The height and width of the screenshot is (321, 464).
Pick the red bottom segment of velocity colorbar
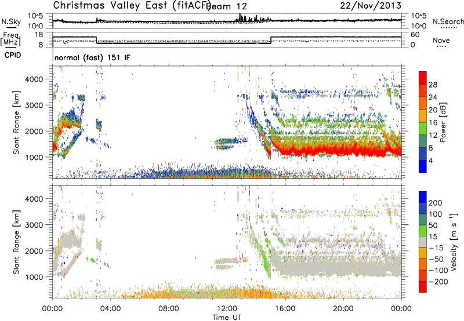(423, 287)
